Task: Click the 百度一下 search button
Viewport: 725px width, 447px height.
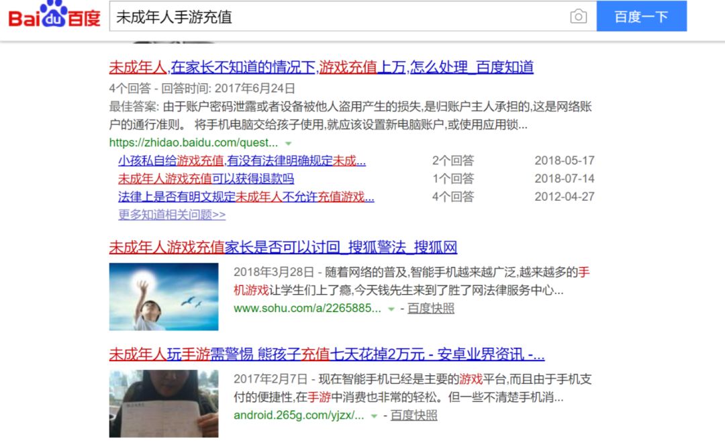Action: (x=641, y=16)
